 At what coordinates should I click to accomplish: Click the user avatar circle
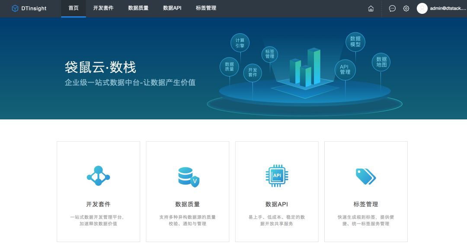(422, 8)
